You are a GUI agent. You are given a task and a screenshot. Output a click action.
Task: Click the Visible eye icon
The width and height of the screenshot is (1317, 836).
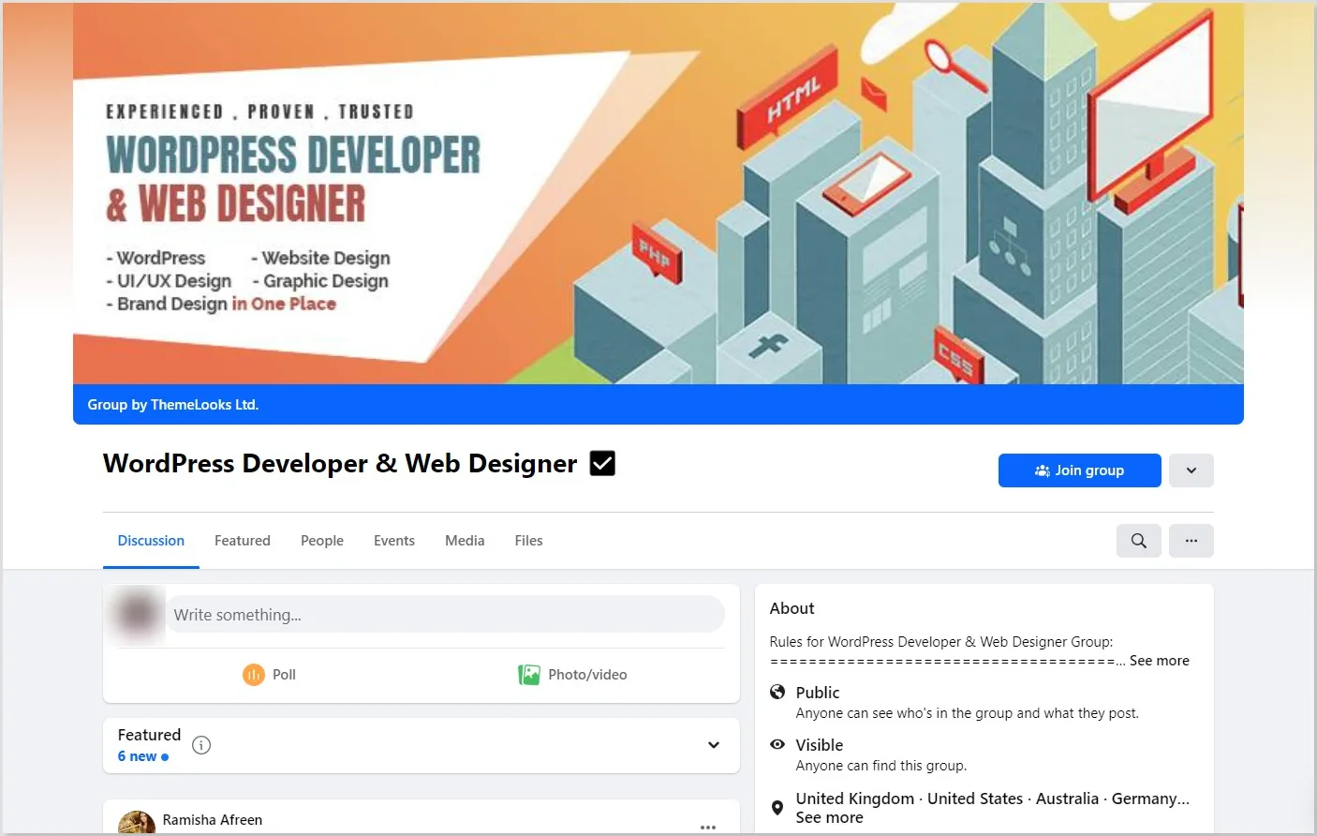(x=777, y=744)
